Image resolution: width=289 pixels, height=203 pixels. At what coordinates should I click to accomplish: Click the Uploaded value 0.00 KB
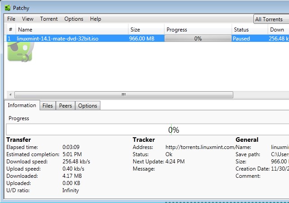(71, 183)
